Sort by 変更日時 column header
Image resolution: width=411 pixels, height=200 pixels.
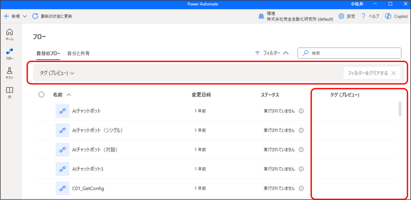click(x=201, y=95)
